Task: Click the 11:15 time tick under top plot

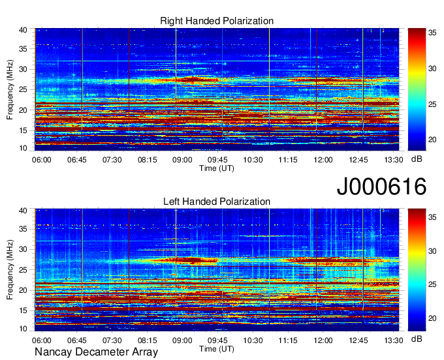Action: (x=288, y=160)
